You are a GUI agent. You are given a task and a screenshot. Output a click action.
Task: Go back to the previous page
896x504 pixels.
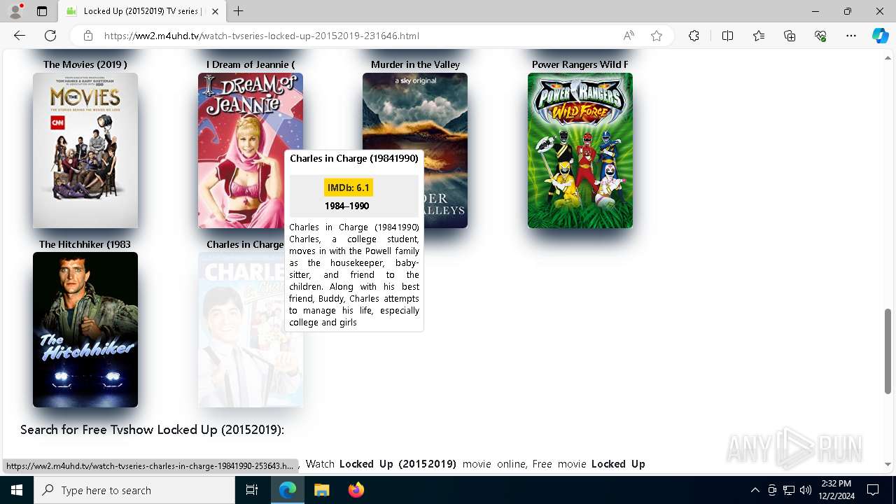point(20,36)
